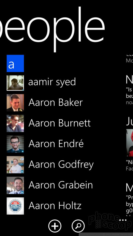Open Aaron Grabein's contact entry
Screen dimensions: 133x236
[61, 185]
